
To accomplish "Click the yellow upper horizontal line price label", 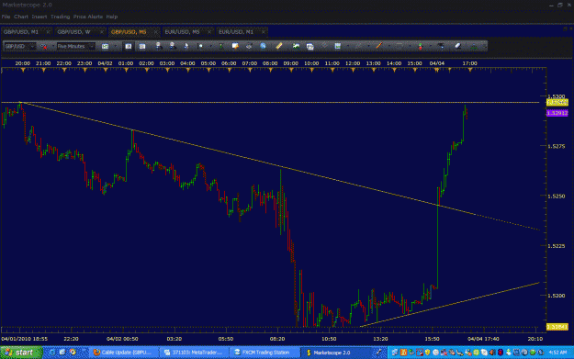I will pos(557,103).
